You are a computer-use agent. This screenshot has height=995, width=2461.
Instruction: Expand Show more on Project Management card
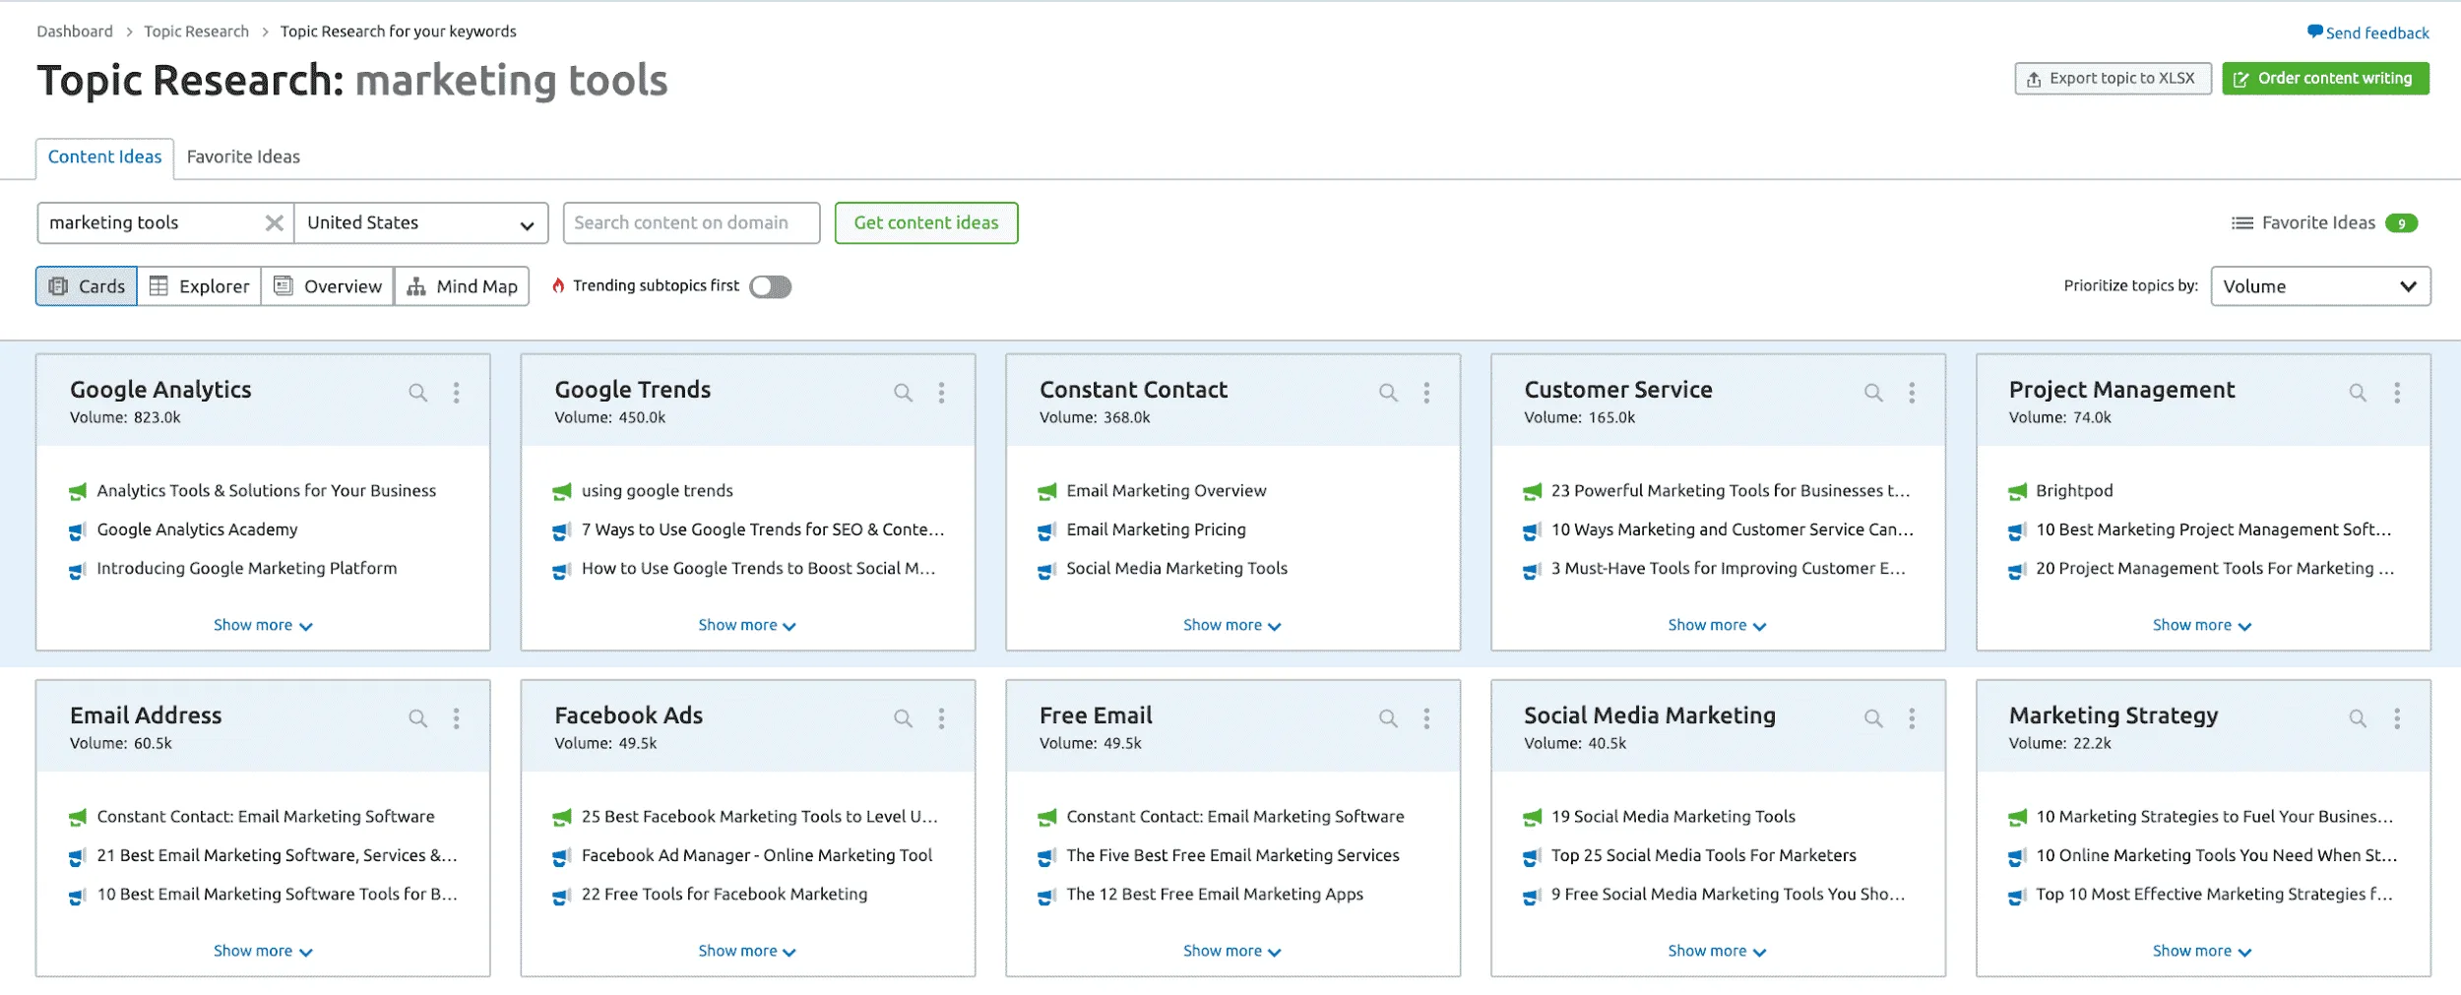pos(2202,625)
